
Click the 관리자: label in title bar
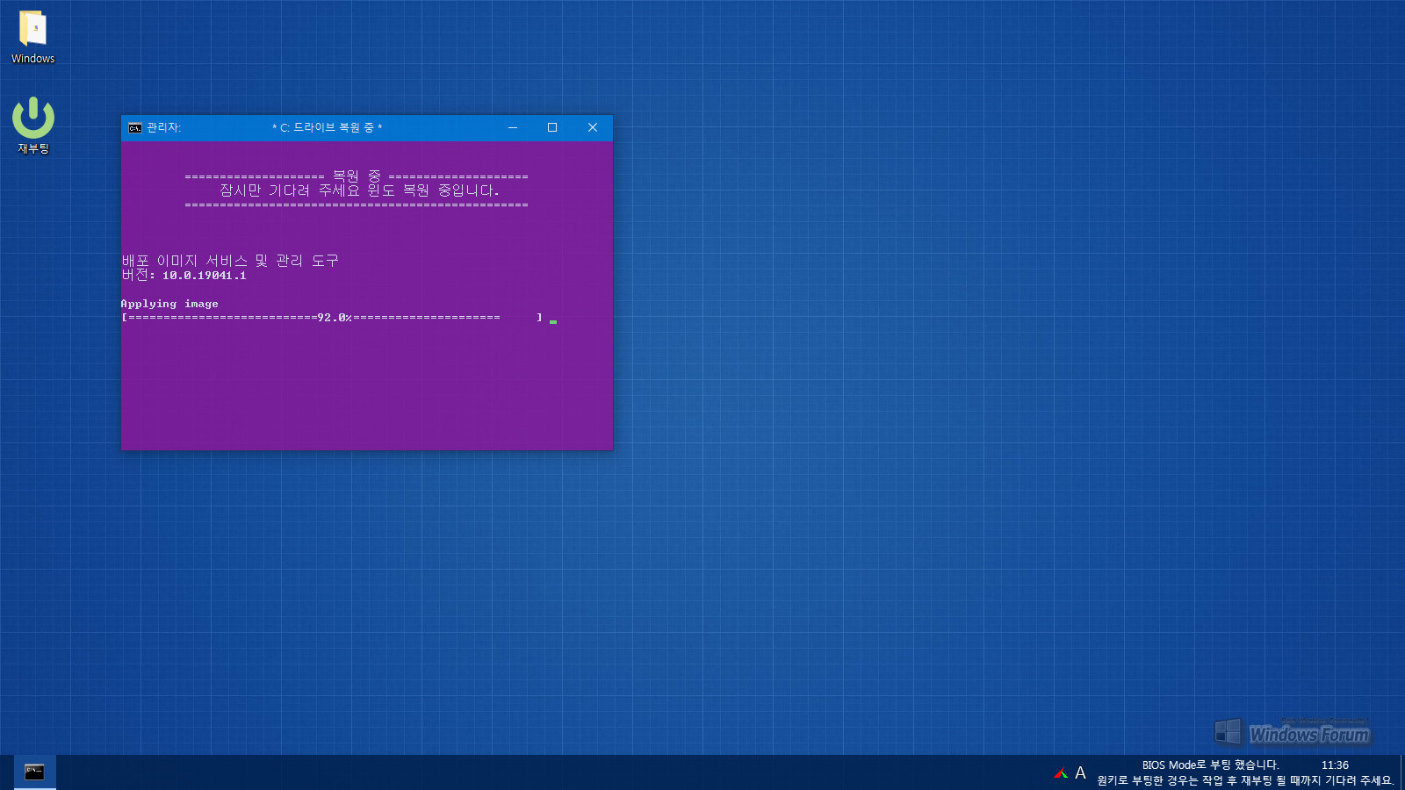[x=163, y=127]
